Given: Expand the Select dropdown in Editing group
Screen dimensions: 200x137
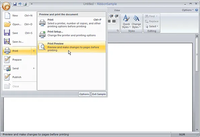Looking at the screenshot, I should coord(152,26).
